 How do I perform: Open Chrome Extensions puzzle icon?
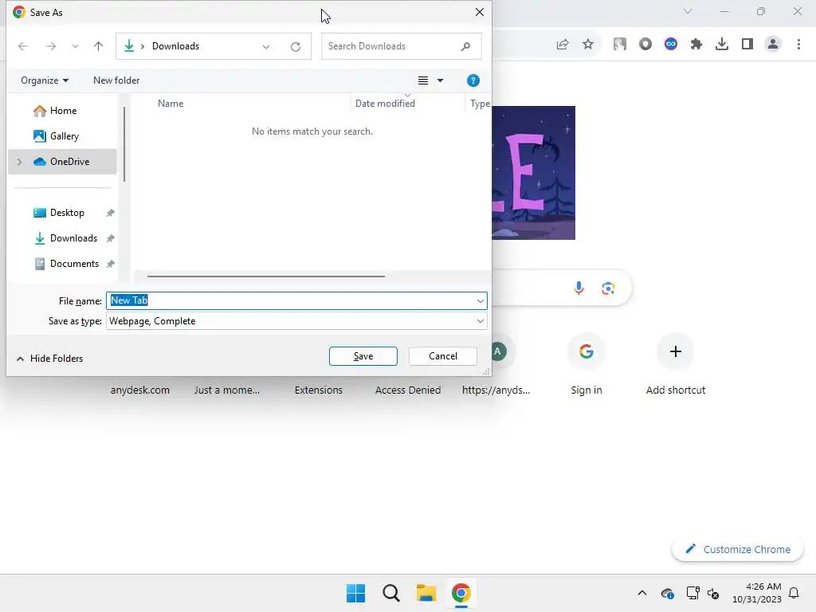(696, 45)
